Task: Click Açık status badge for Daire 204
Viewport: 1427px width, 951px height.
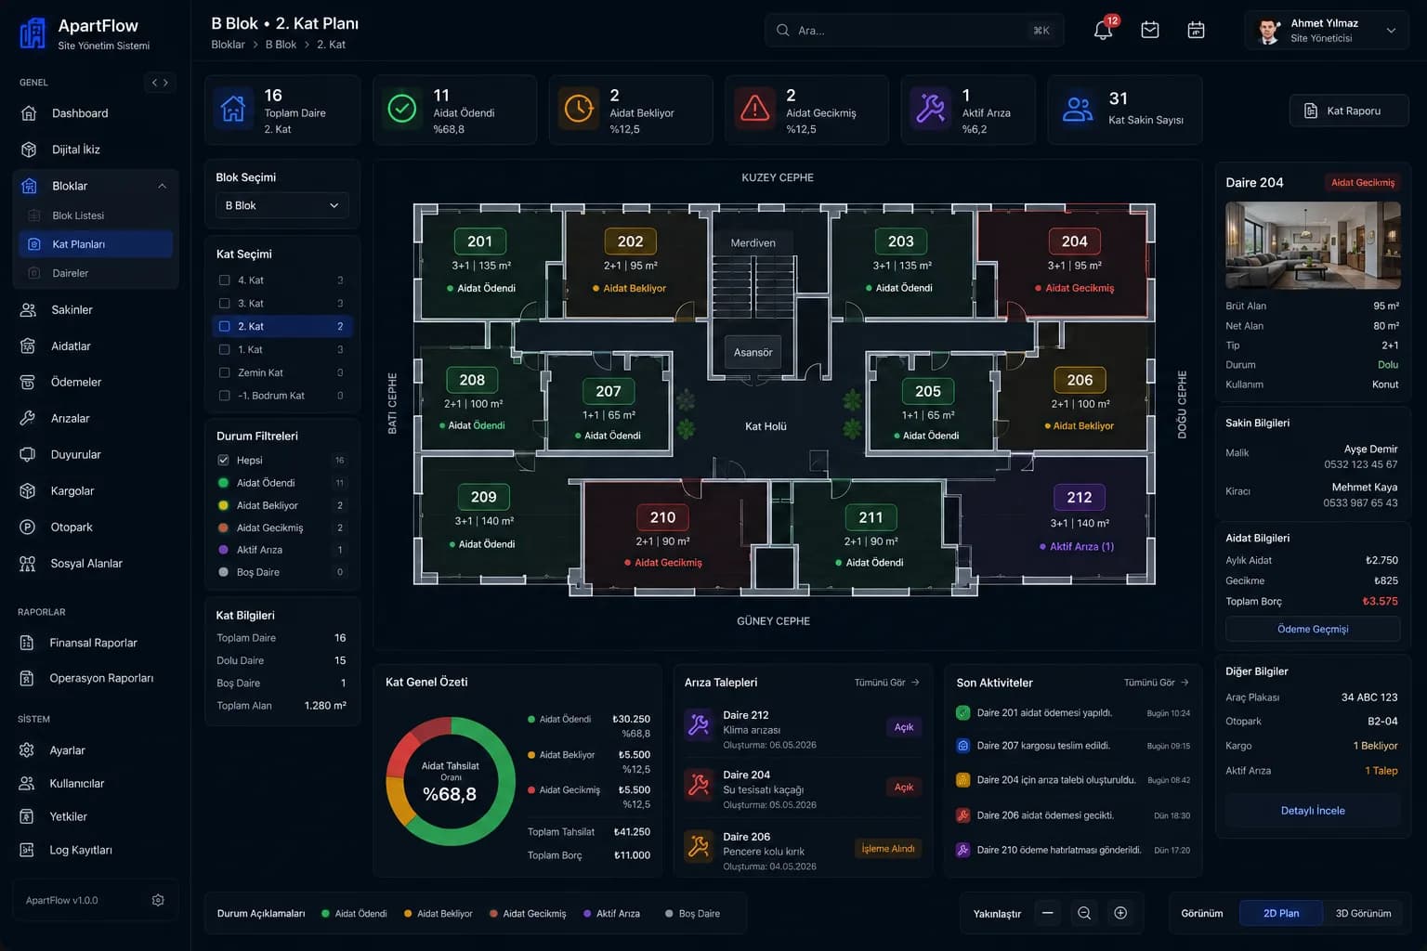Action: tap(904, 788)
